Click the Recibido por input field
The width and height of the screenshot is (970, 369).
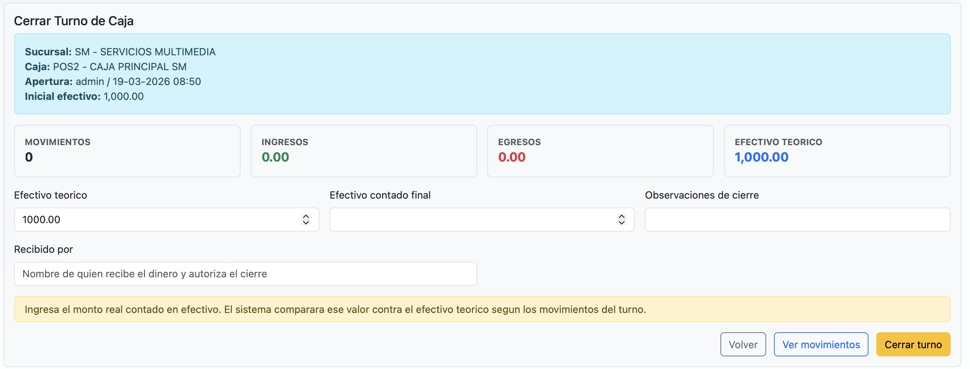pos(245,274)
